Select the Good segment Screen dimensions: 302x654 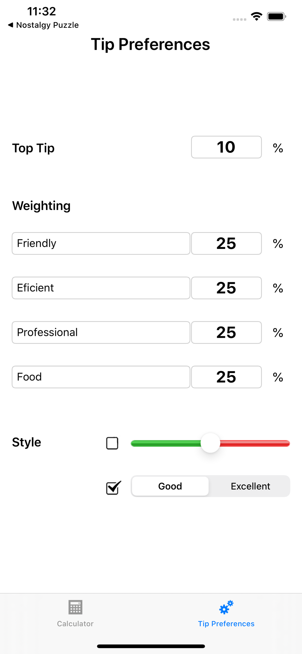click(170, 486)
